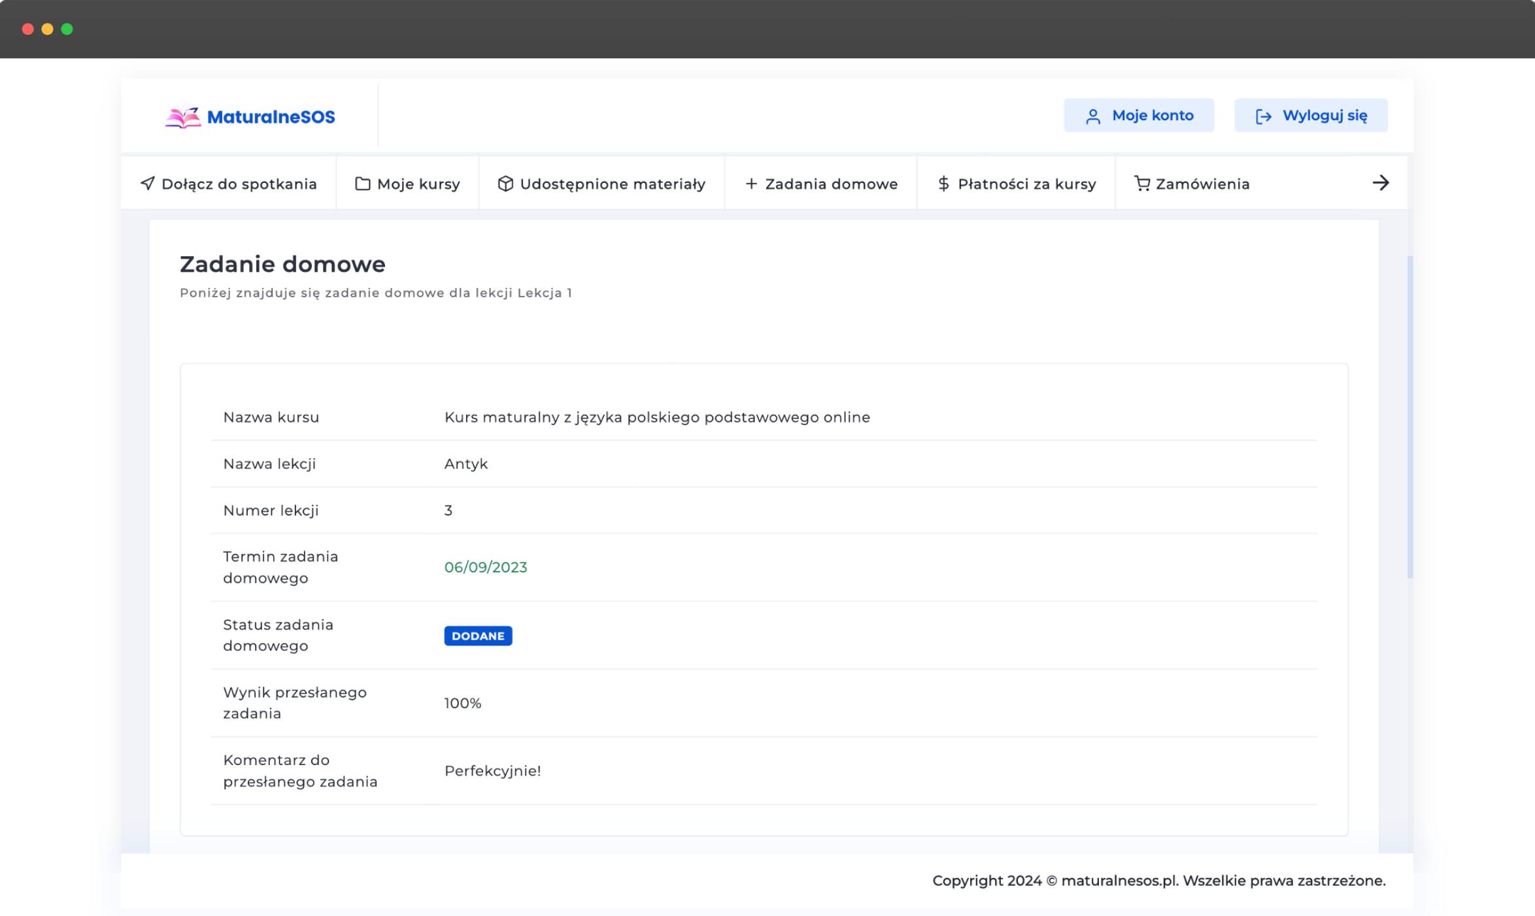Click the Nazwa kursu row label

(271, 417)
